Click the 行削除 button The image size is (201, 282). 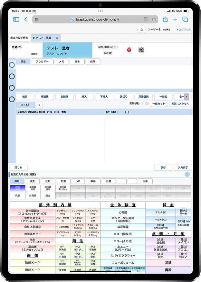(x=45, y=96)
